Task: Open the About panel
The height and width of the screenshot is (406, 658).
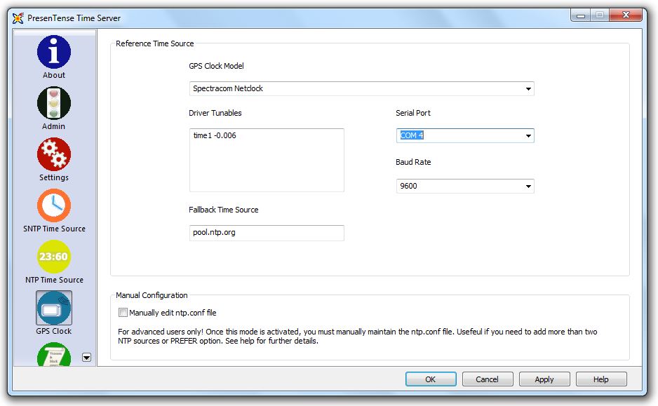Action: coord(53,53)
